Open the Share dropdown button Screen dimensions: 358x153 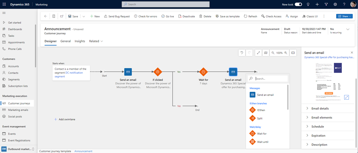[x=344, y=16]
